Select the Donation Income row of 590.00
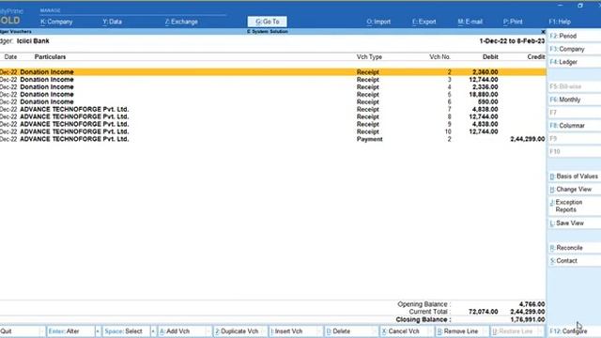 coord(273,102)
